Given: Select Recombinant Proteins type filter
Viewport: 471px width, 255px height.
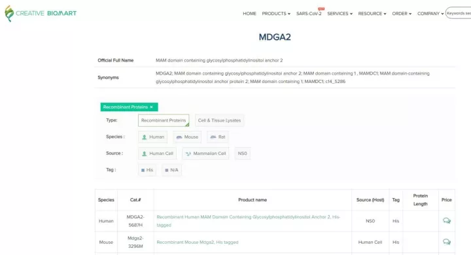Looking at the screenshot, I should (164, 120).
